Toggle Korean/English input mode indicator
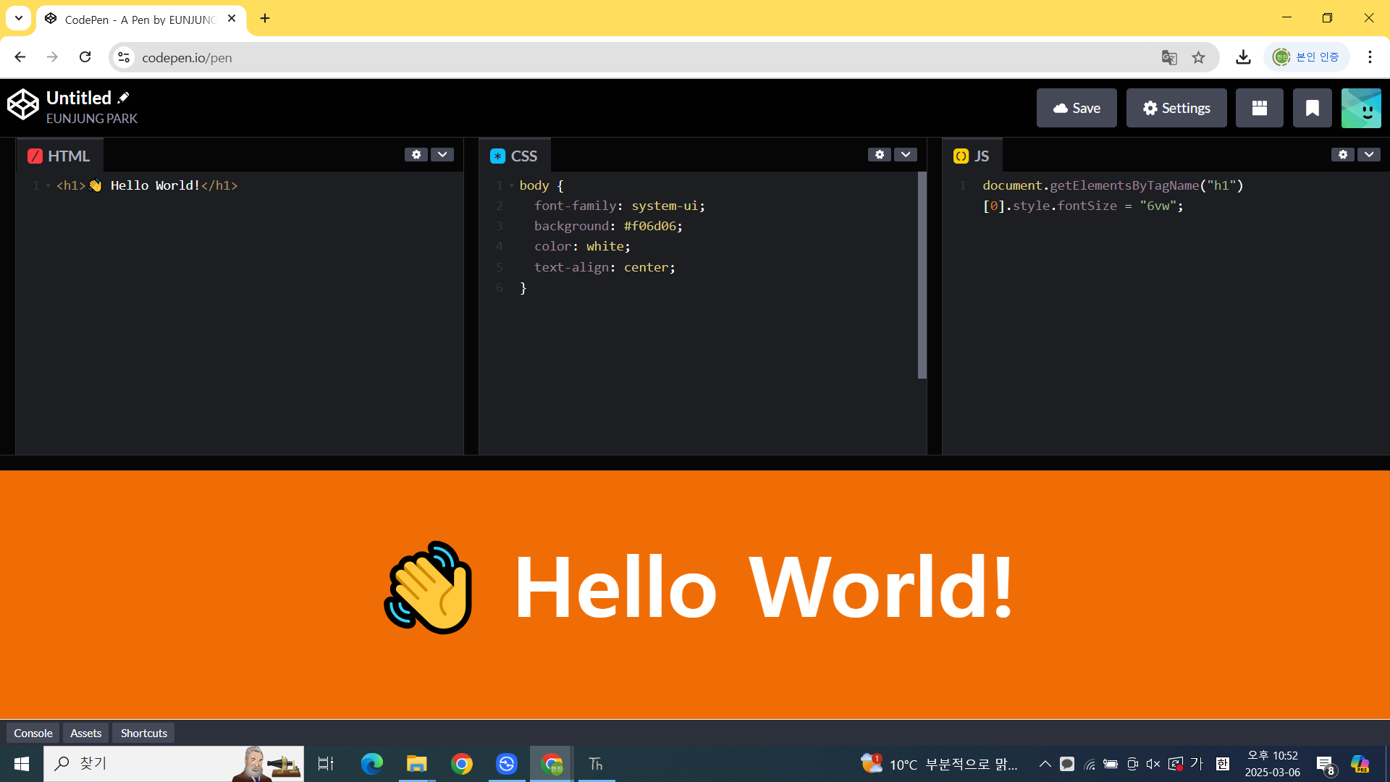 pos(1223,764)
